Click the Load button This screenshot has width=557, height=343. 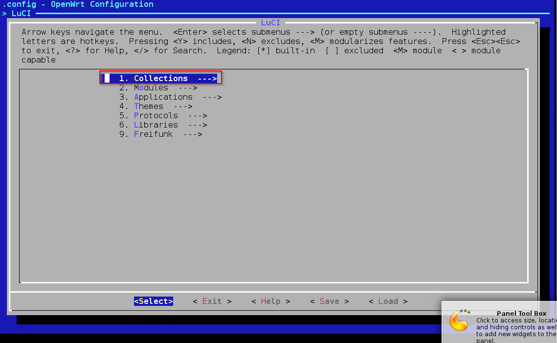pyautogui.click(x=388, y=301)
